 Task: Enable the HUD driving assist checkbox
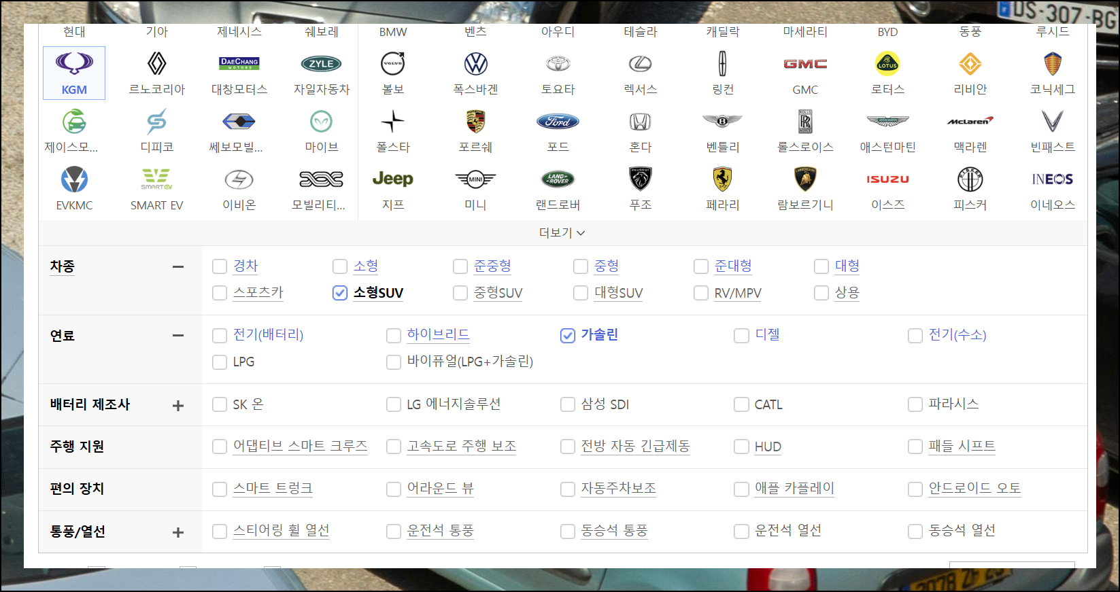tap(742, 447)
